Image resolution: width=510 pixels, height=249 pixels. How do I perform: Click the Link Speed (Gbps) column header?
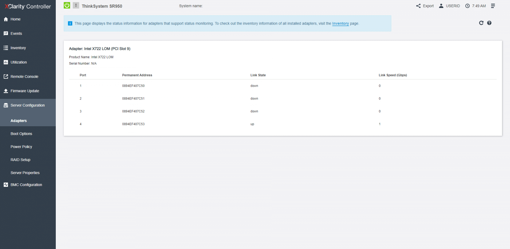pyautogui.click(x=393, y=75)
